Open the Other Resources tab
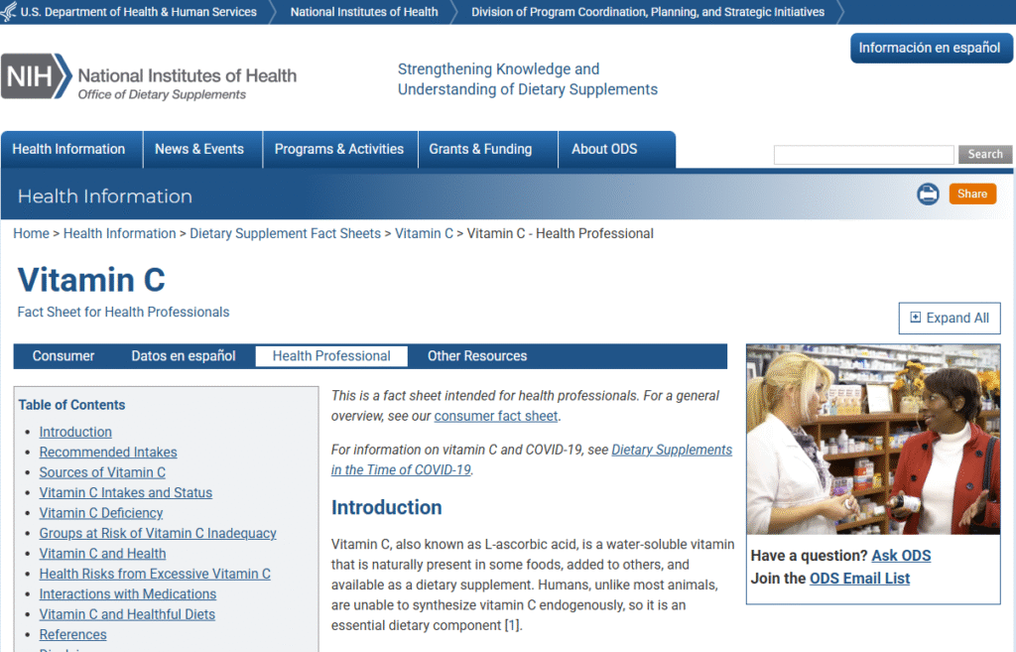This screenshot has height=652, width=1016. click(x=477, y=356)
